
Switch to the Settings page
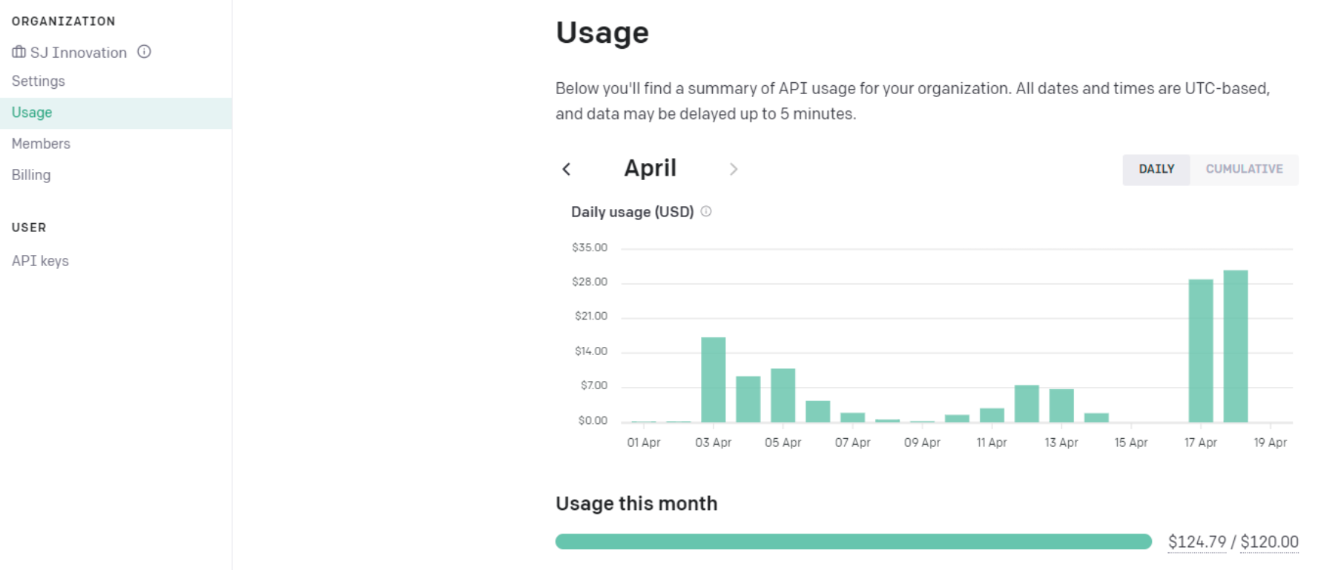pos(38,81)
